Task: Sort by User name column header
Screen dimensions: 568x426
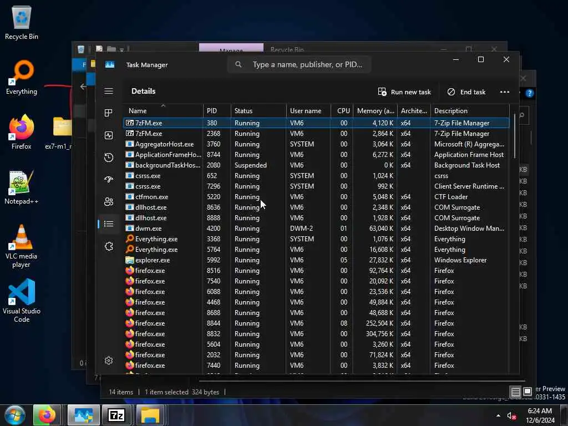Action: click(308, 111)
